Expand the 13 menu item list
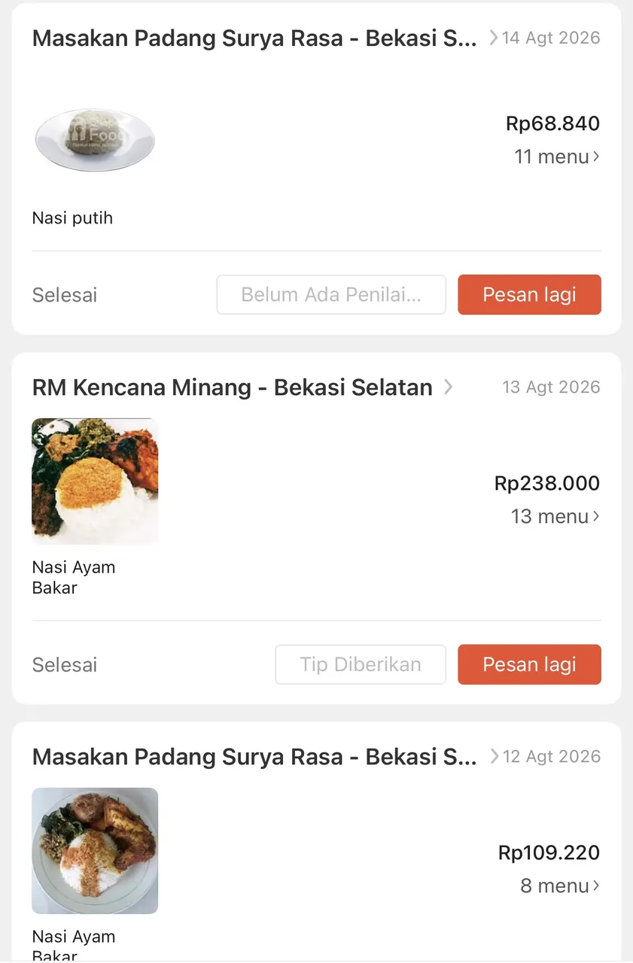Viewport: 633px width, 963px height. click(x=555, y=516)
